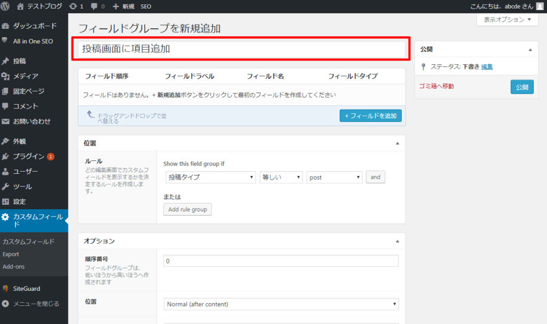Open SiteGuard from the sidebar
This screenshot has width=547, height=324.
tap(26, 288)
